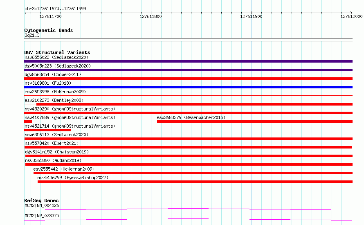
Task: Select esv2555442 (McKernan2009) label
Action: tap(64, 169)
